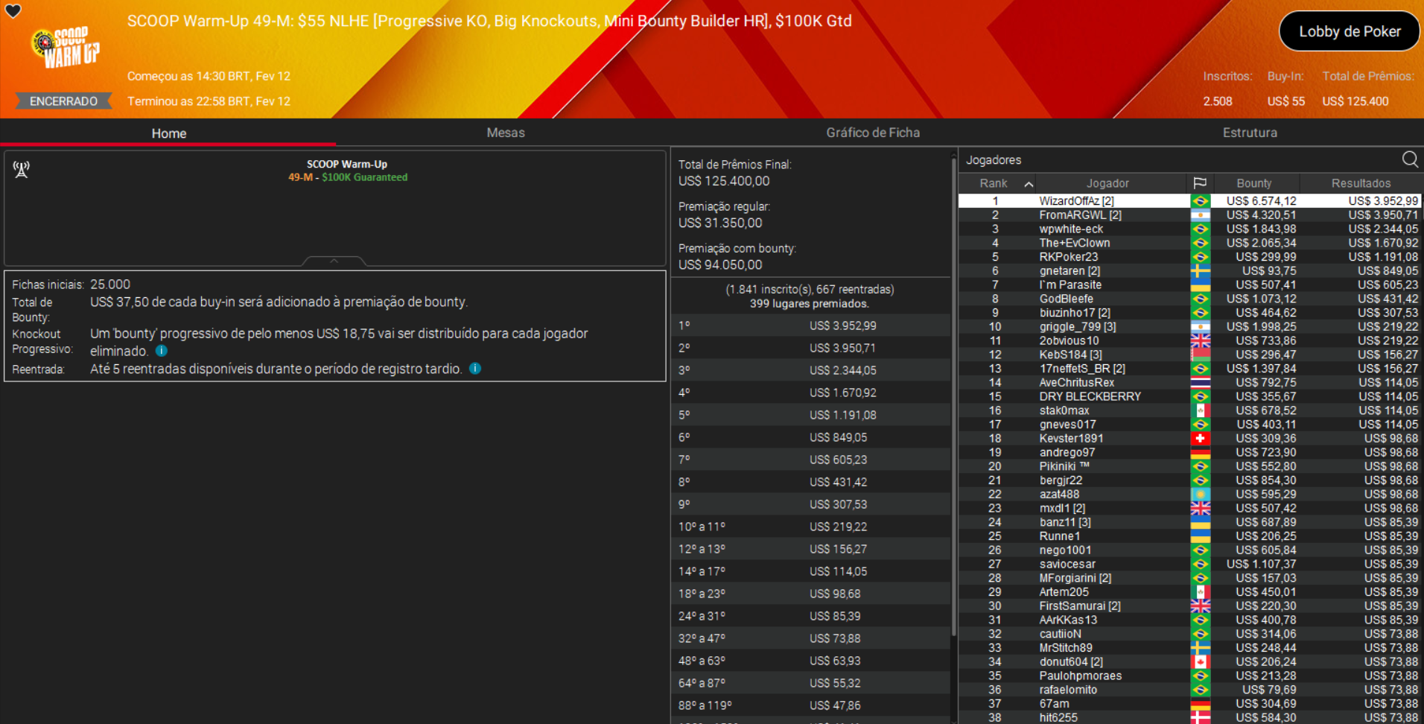Open info icon about reentradas during registro tardio
The image size is (1424, 724).
click(x=476, y=368)
